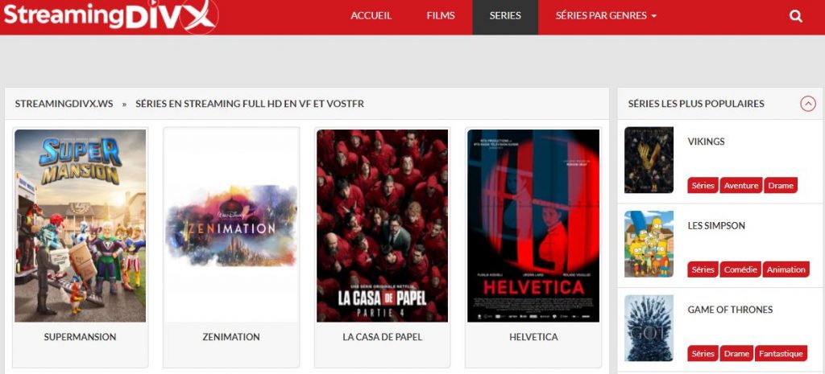Click the StreamingDivx.ws breadcrumb link
825x374 pixels.
(x=64, y=104)
